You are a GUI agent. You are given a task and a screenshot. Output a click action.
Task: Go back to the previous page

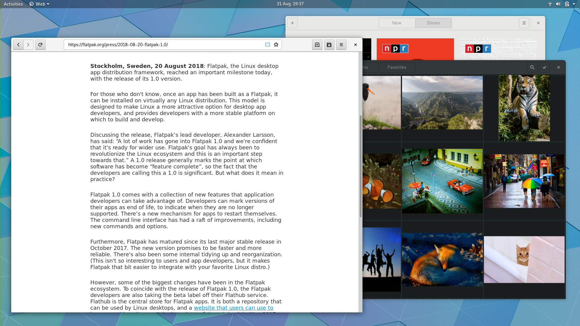point(18,45)
